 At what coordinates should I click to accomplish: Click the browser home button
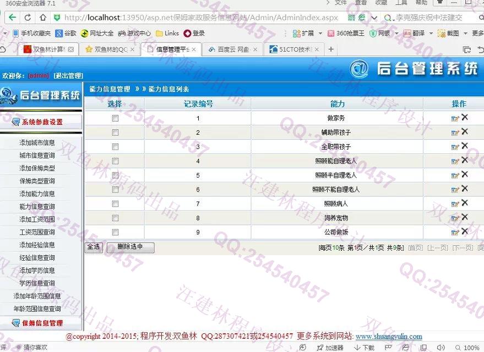[x=43, y=18]
